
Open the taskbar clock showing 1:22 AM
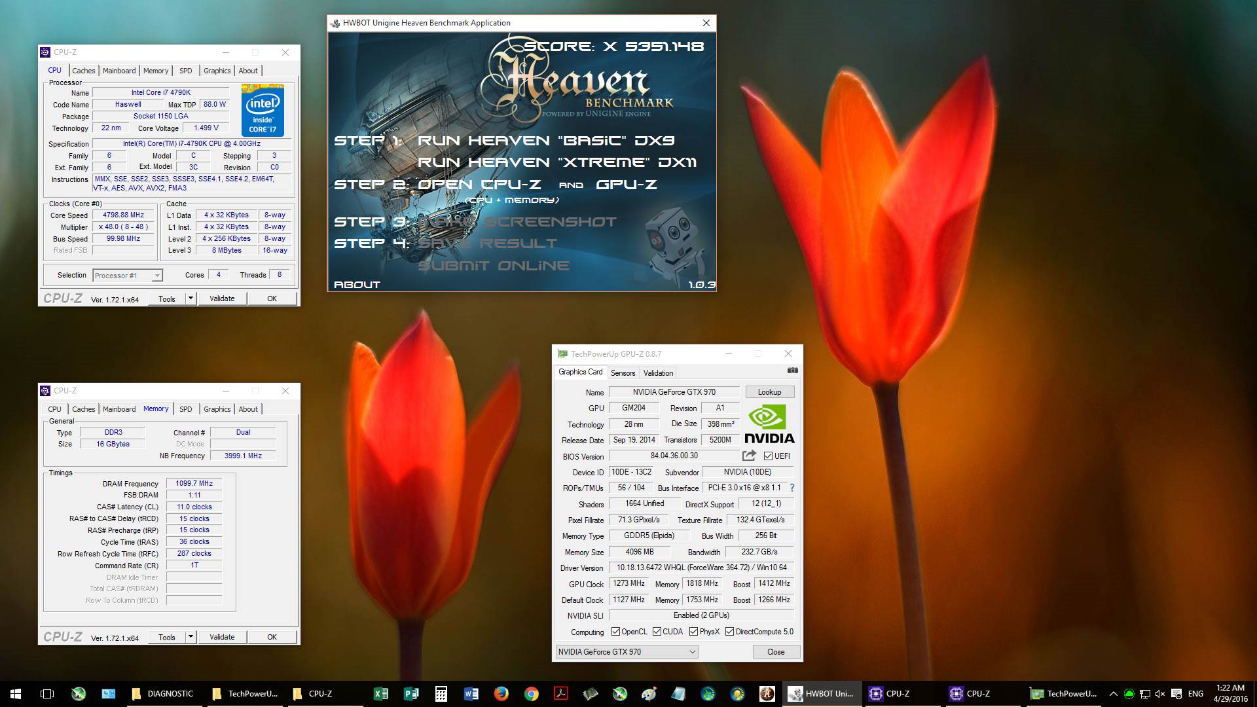pos(1230,694)
